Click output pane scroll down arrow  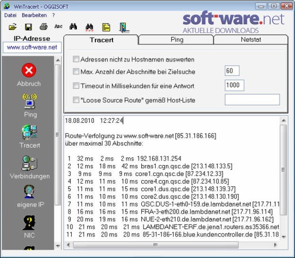(x=284, y=237)
